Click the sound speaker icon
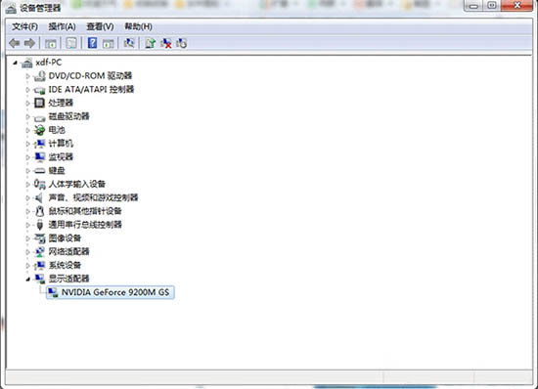This screenshot has width=538, height=389. 39,197
